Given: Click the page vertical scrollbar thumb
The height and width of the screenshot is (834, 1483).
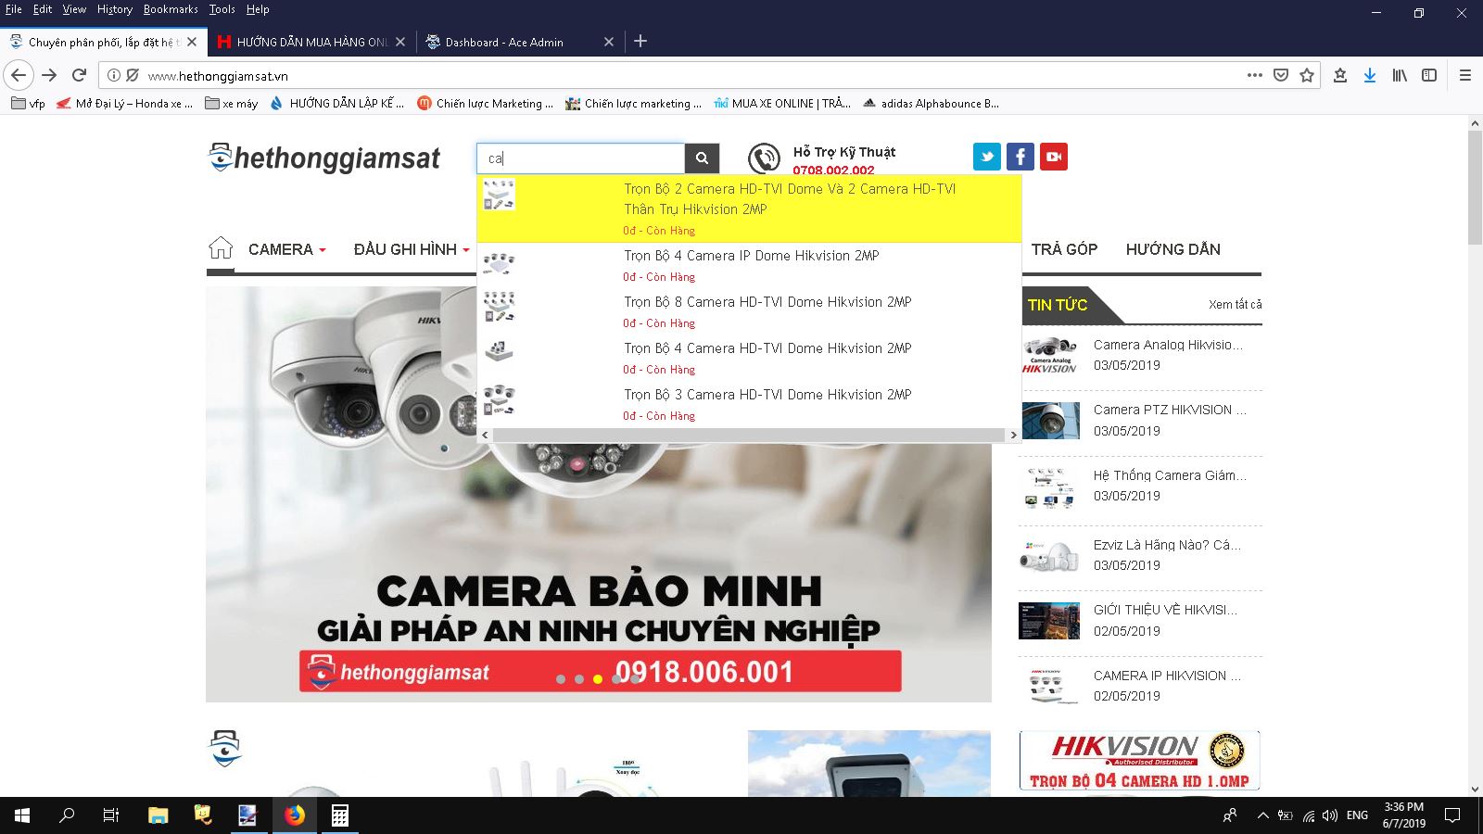Looking at the screenshot, I should tap(1475, 187).
